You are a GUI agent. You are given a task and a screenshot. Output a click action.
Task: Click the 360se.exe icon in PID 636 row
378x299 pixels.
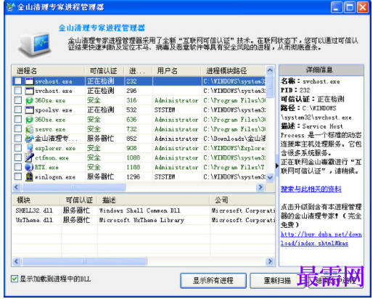coord(29,119)
